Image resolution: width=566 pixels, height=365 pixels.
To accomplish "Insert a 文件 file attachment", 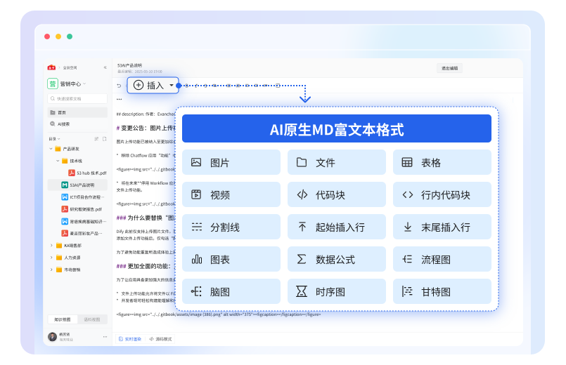I will click(x=336, y=163).
